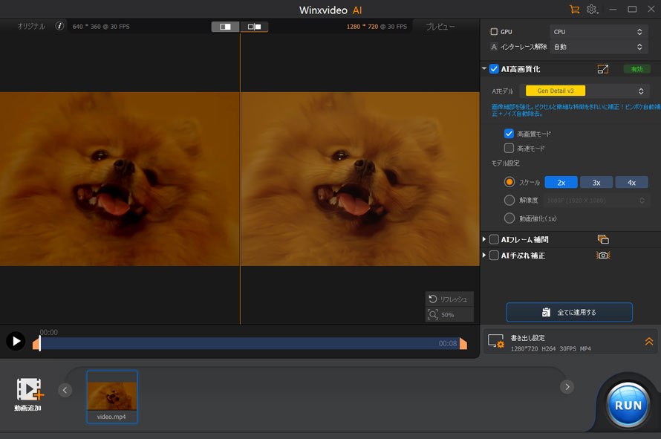Enable the GPU checkbox
Image resolution: width=661 pixels, height=439 pixels.
[495, 32]
